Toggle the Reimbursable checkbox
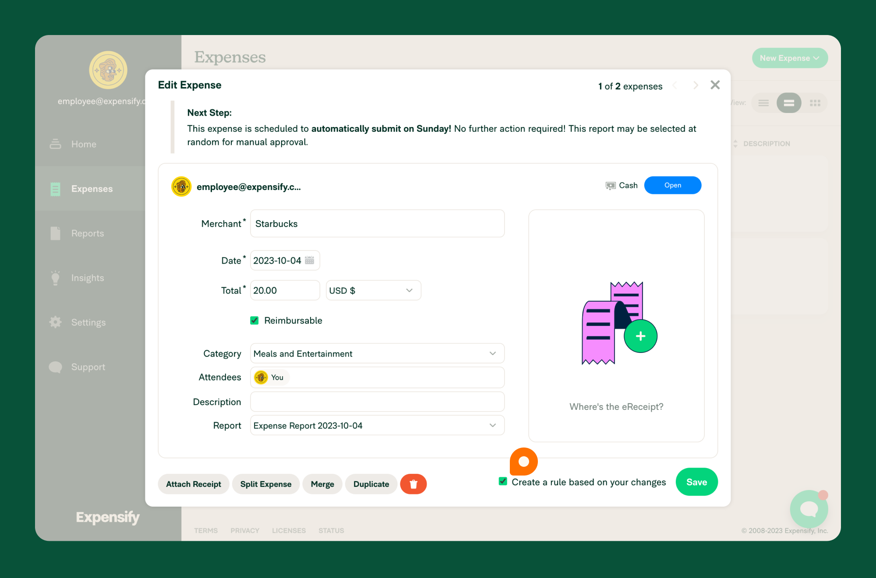Viewport: 876px width, 578px height. point(255,321)
